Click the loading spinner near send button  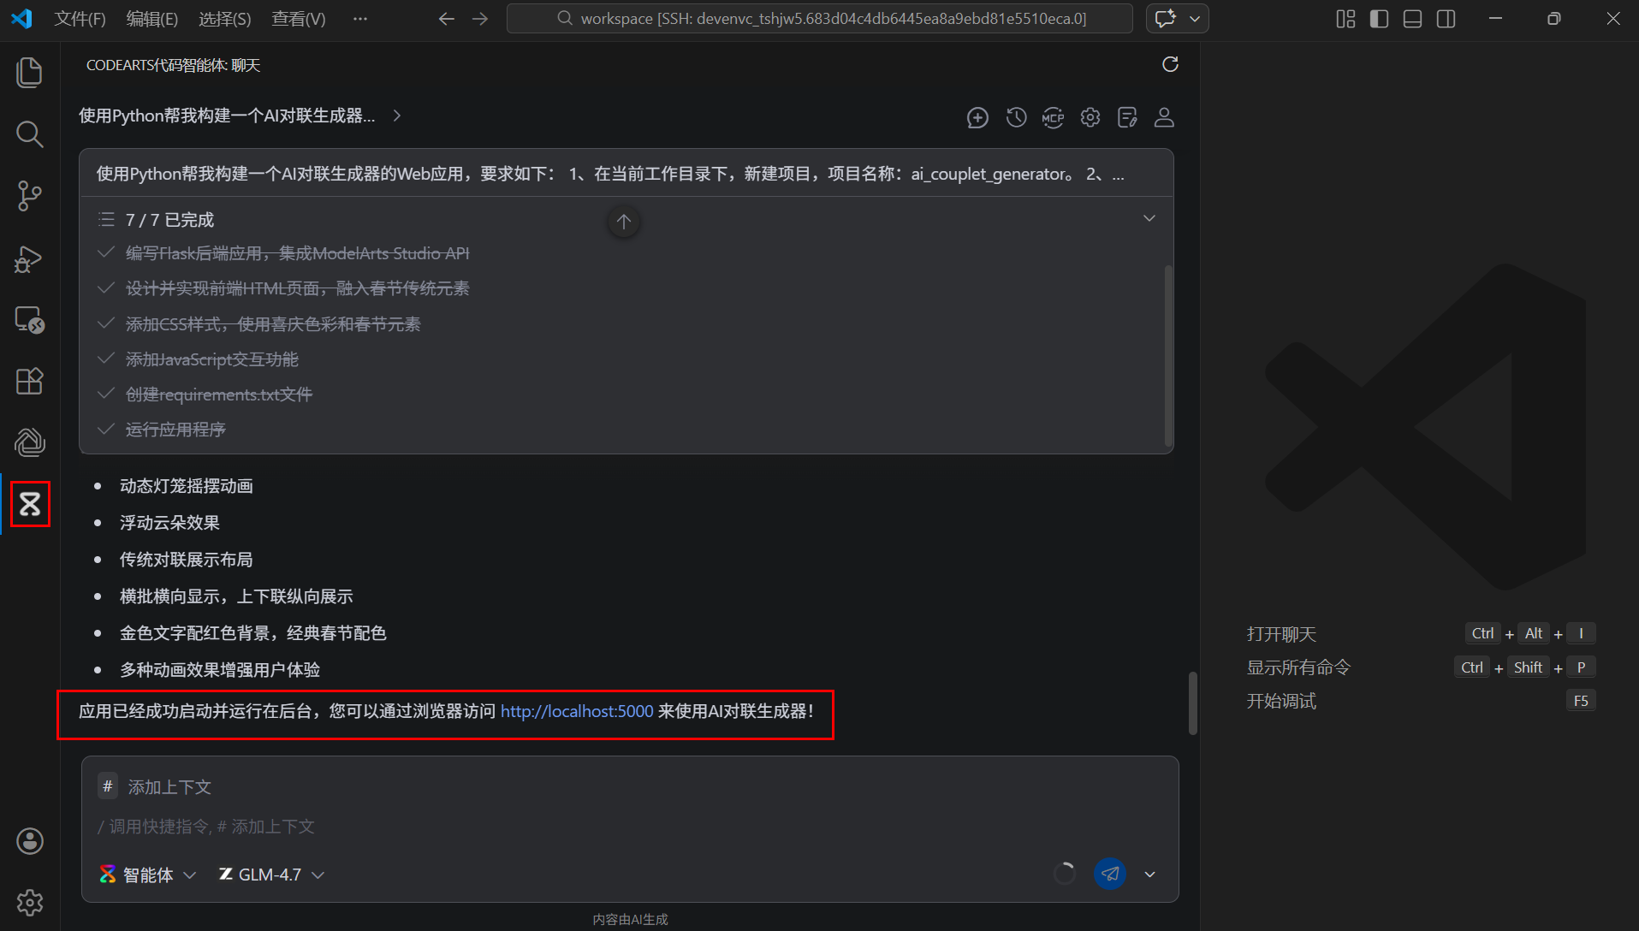[1064, 874]
